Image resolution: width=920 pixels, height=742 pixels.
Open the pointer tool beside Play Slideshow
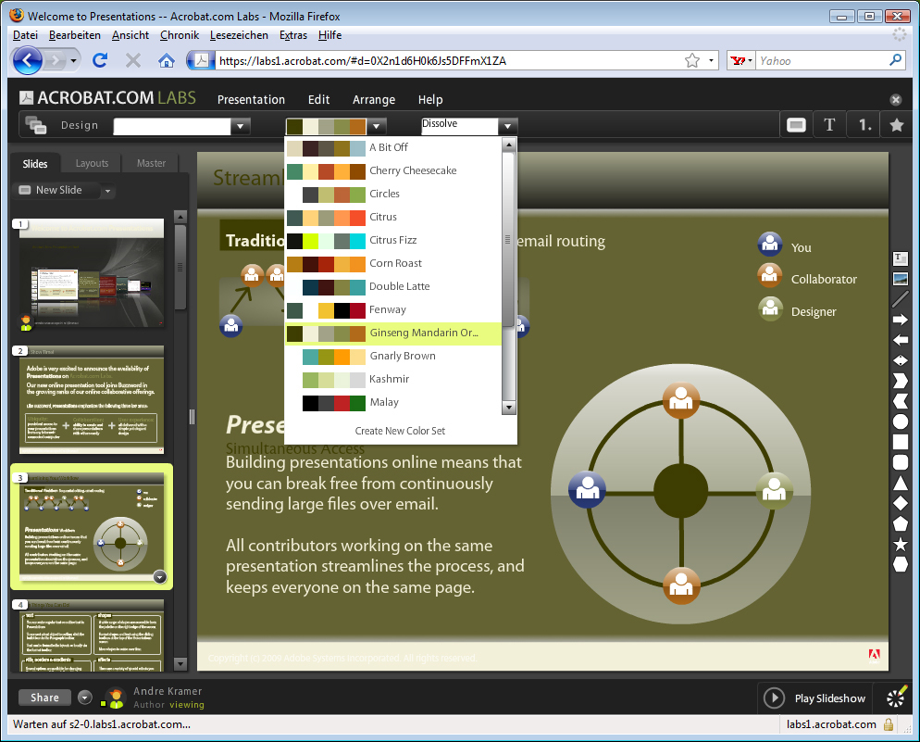click(x=896, y=698)
